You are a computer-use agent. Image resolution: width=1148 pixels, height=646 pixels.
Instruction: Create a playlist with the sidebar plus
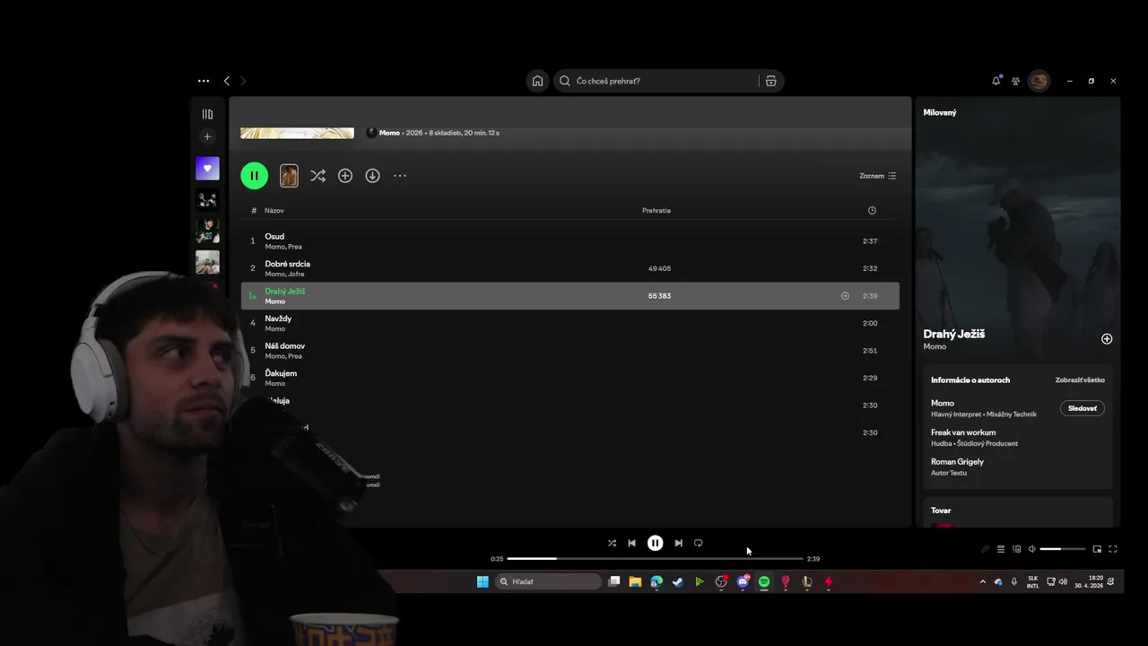[207, 136]
